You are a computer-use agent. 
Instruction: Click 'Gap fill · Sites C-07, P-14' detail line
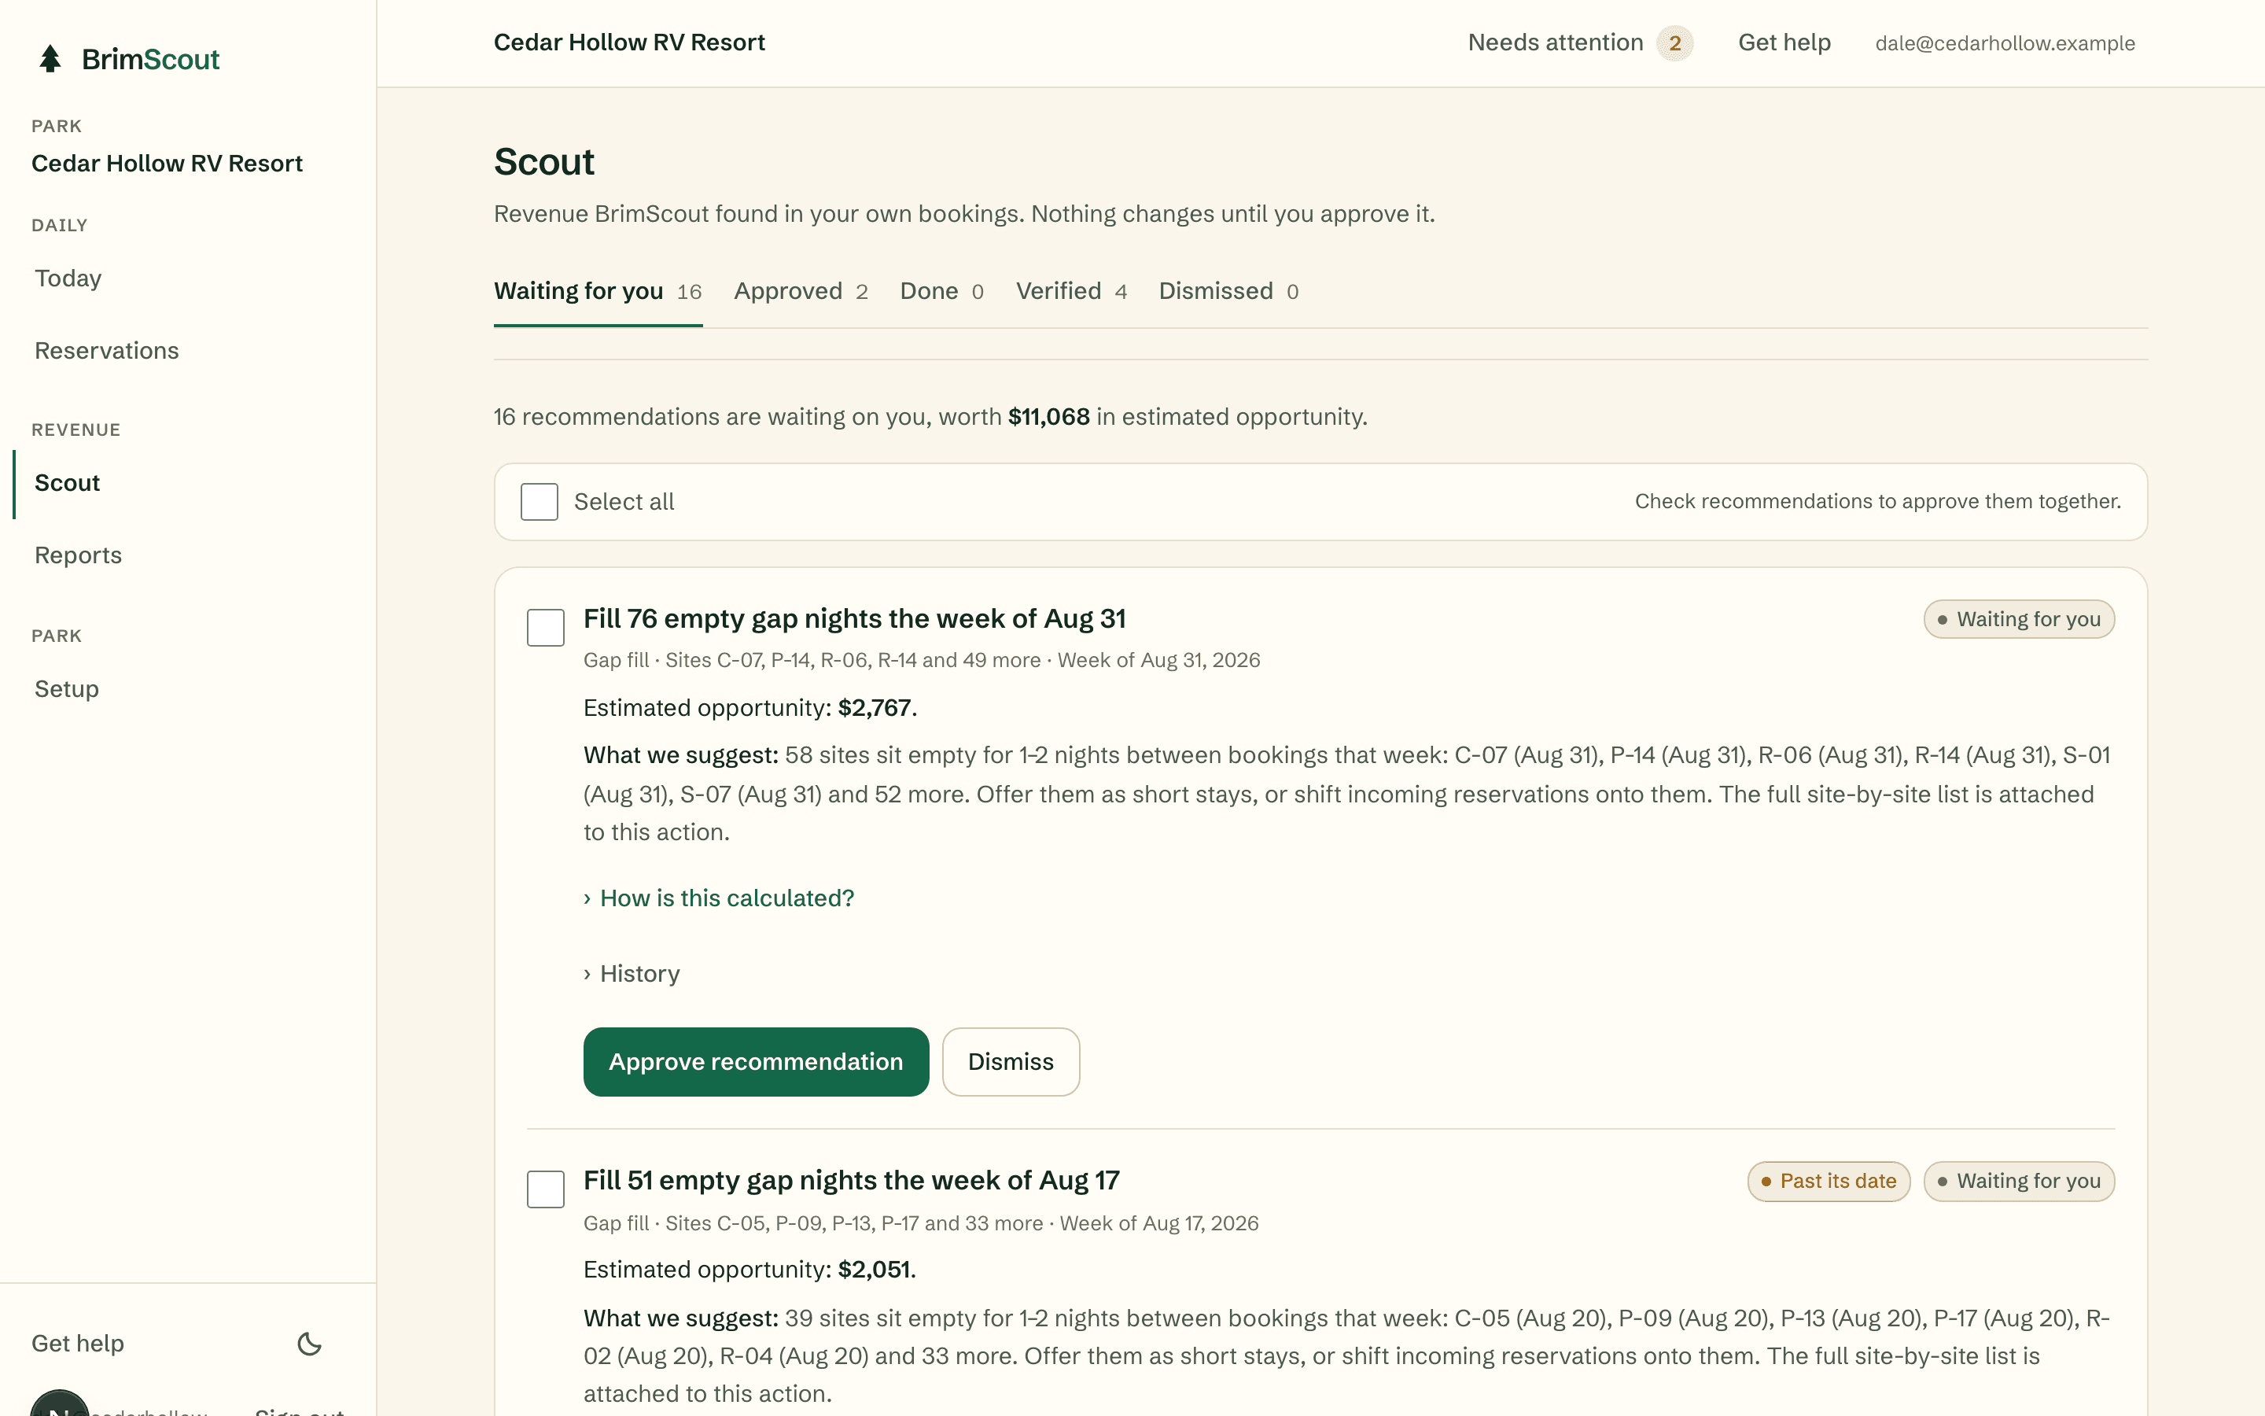[922, 660]
